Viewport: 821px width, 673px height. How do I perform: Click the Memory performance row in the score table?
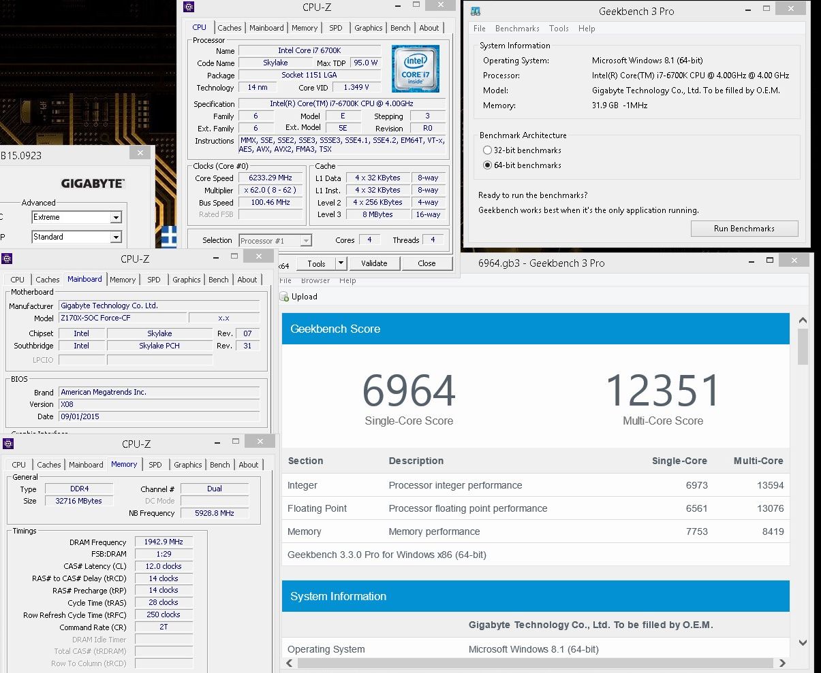click(x=536, y=531)
